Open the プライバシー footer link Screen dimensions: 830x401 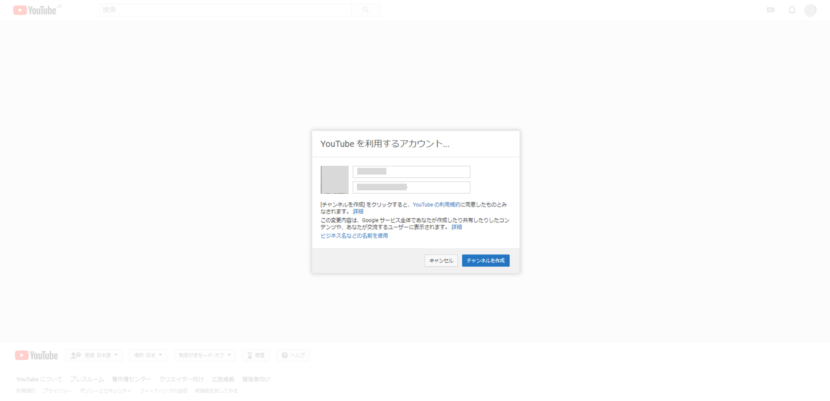point(57,391)
